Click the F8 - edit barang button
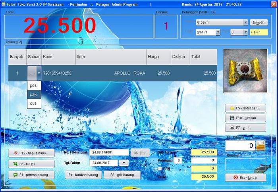 point(122,175)
